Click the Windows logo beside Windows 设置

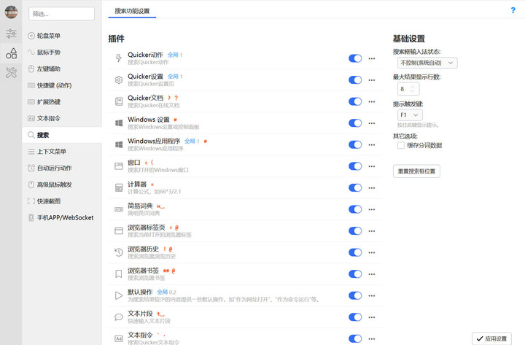pos(119,123)
